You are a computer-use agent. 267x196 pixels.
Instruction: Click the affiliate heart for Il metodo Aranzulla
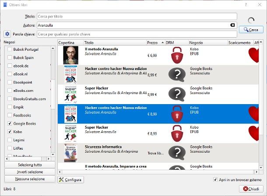(253, 55)
